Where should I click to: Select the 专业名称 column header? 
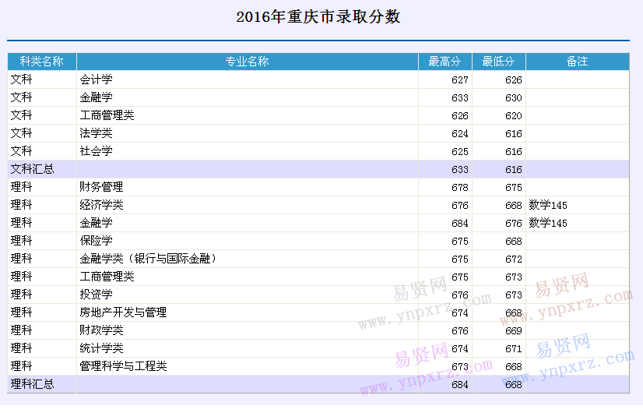[x=247, y=62]
